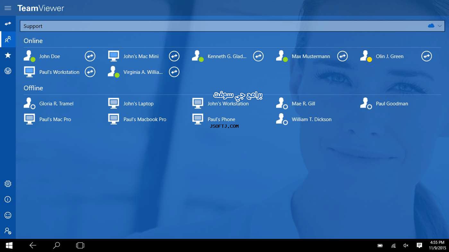Select offline contact Gloria R. Tramel
The width and height of the screenshot is (449, 252).
tap(56, 104)
